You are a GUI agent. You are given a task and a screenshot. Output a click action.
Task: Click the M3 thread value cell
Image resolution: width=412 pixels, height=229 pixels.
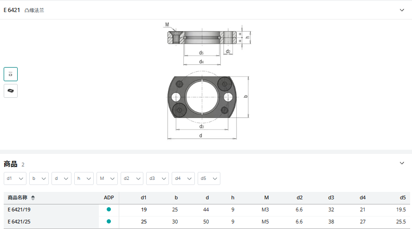coord(265,210)
